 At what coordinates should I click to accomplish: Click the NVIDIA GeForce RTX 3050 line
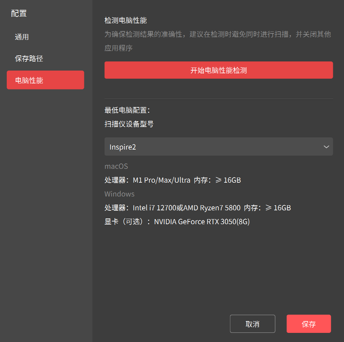pyautogui.click(x=177, y=222)
